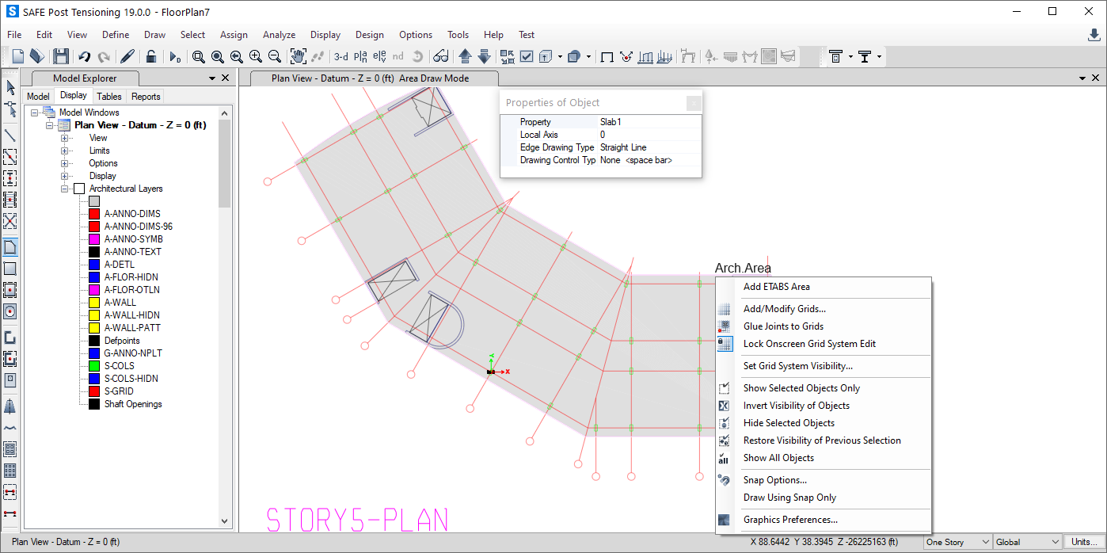The height and width of the screenshot is (553, 1107).
Task: Choose Snap Options from the context menu
Action: pyautogui.click(x=774, y=479)
